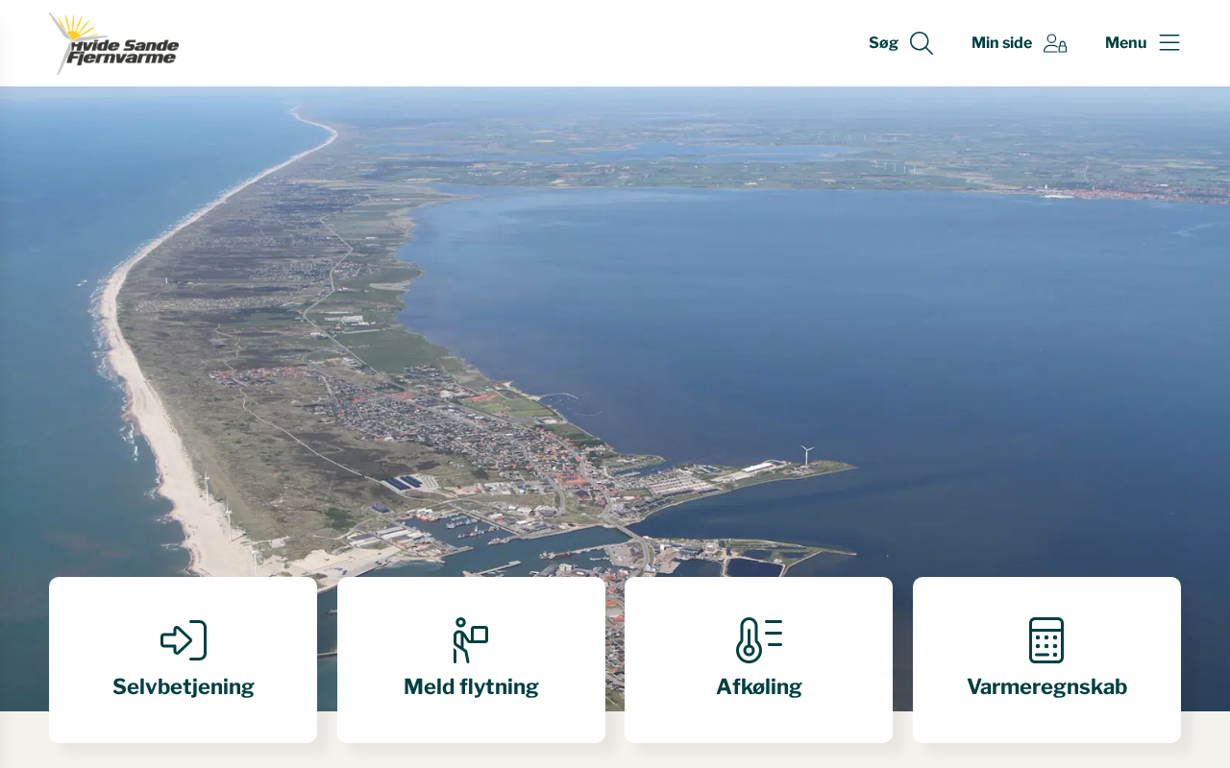Click the person carrying box icon
Viewport: 1230px width, 768px height.
(471, 640)
